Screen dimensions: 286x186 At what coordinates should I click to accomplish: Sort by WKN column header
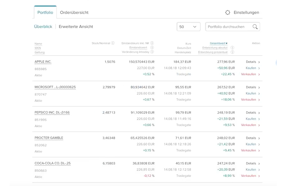[38, 48]
